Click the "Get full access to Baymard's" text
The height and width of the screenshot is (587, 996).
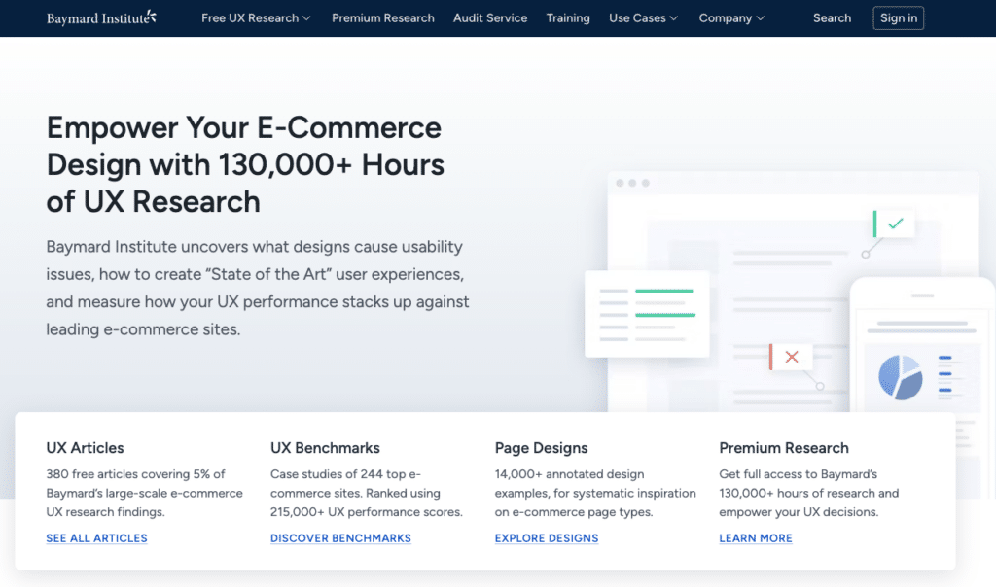808,493
